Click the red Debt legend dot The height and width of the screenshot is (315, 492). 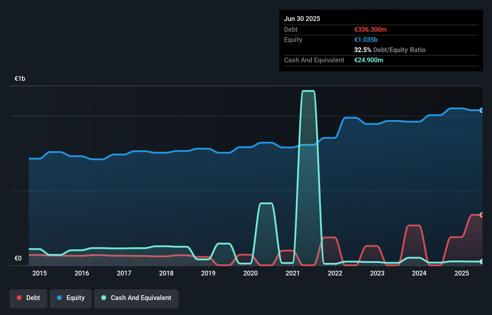point(19,298)
